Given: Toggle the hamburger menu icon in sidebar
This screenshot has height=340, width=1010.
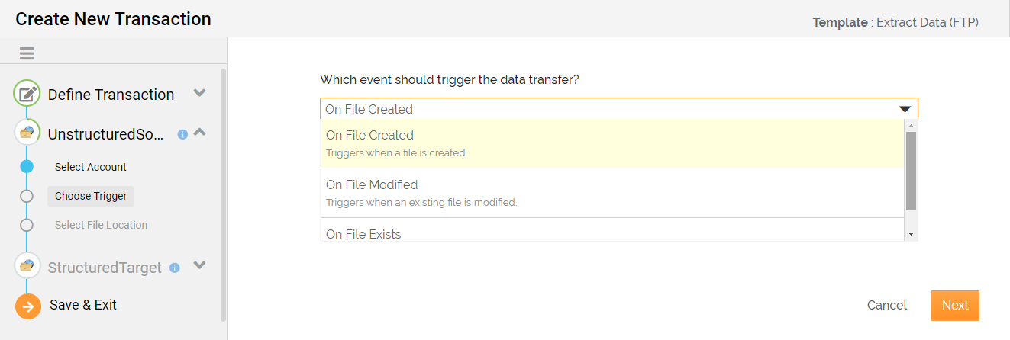Looking at the screenshot, I should click(x=27, y=53).
